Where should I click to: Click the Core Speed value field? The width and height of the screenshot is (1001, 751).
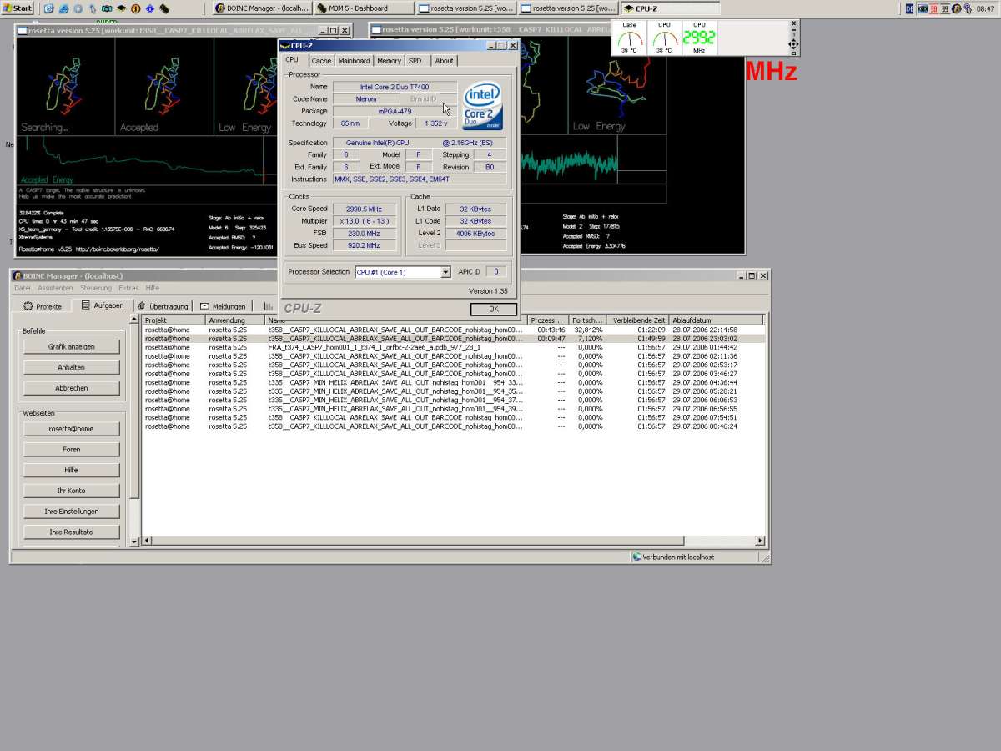coord(365,209)
